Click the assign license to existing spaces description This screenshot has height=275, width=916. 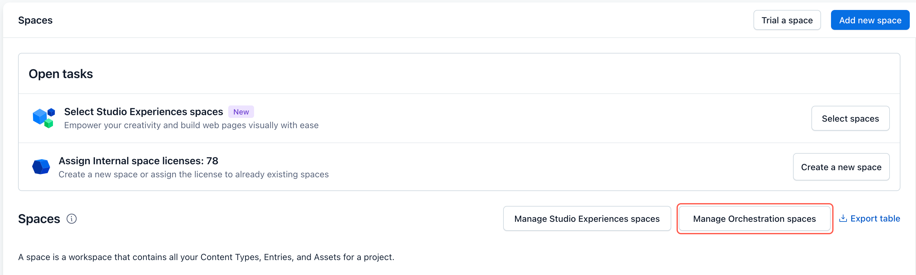pyautogui.click(x=193, y=175)
